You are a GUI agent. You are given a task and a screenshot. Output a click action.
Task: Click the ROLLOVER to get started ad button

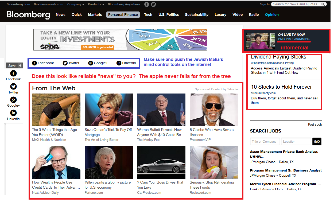98,47
